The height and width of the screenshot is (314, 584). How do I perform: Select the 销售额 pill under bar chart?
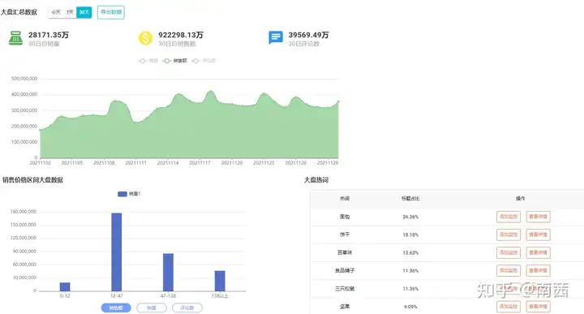tap(116, 308)
